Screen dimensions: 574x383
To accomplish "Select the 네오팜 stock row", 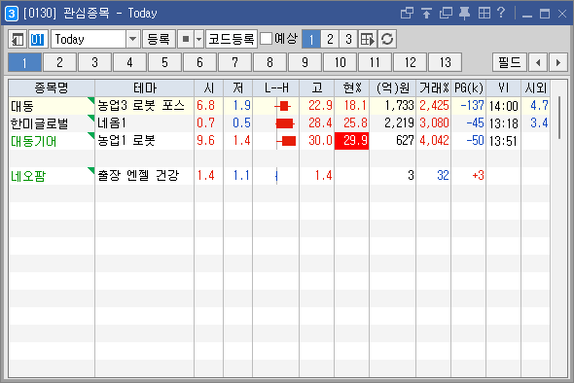I will pos(279,176).
